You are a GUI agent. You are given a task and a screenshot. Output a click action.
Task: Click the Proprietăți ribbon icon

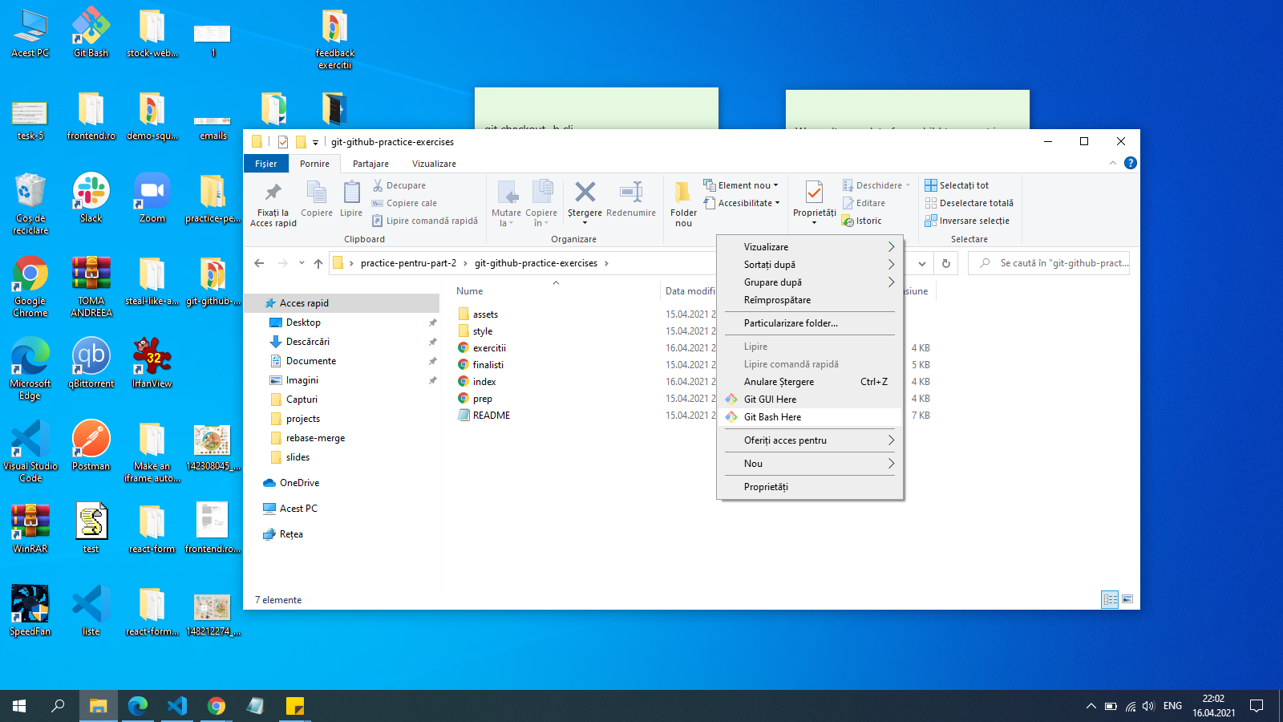click(814, 193)
